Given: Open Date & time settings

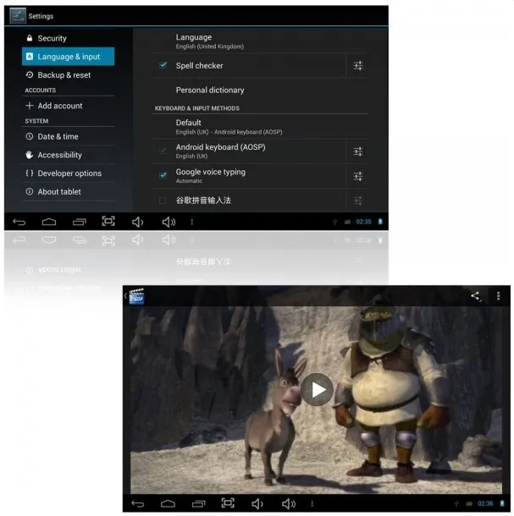Looking at the screenshot, I should [69, 136].
